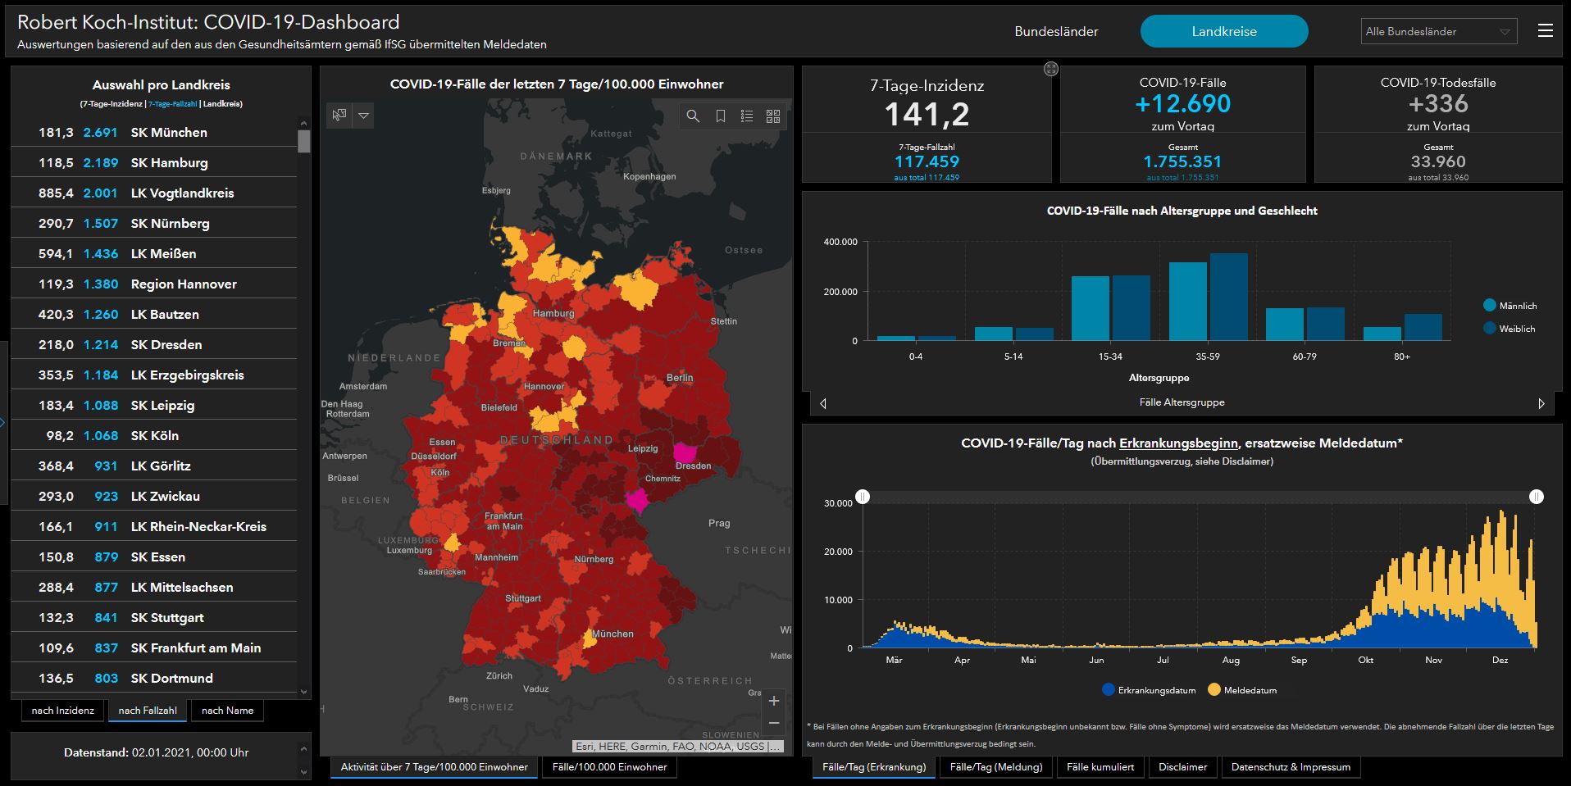Zoom out on the map
The width and height of the screenshot is (1571, 786).
coord(773,723)
